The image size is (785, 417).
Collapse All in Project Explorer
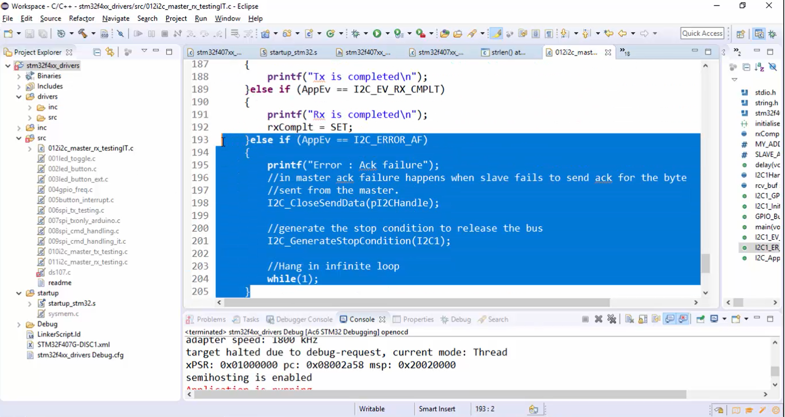point(97,52)
